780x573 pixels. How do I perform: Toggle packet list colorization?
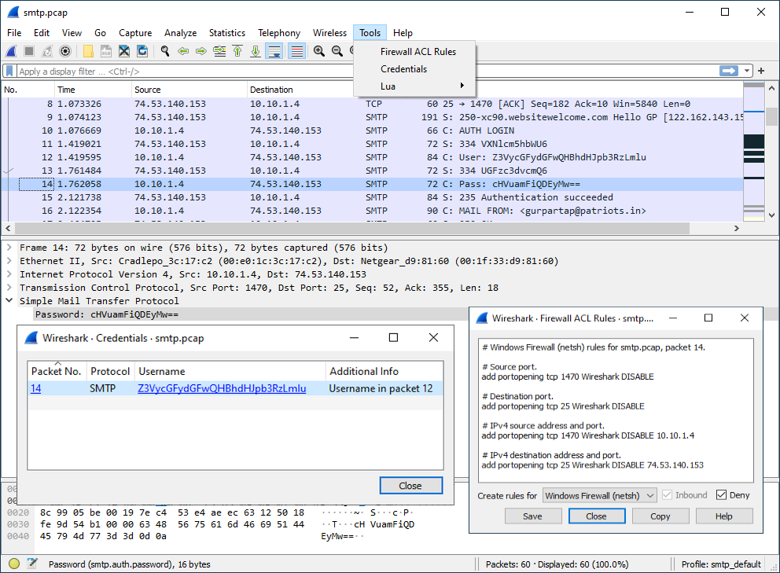(296, 51)
